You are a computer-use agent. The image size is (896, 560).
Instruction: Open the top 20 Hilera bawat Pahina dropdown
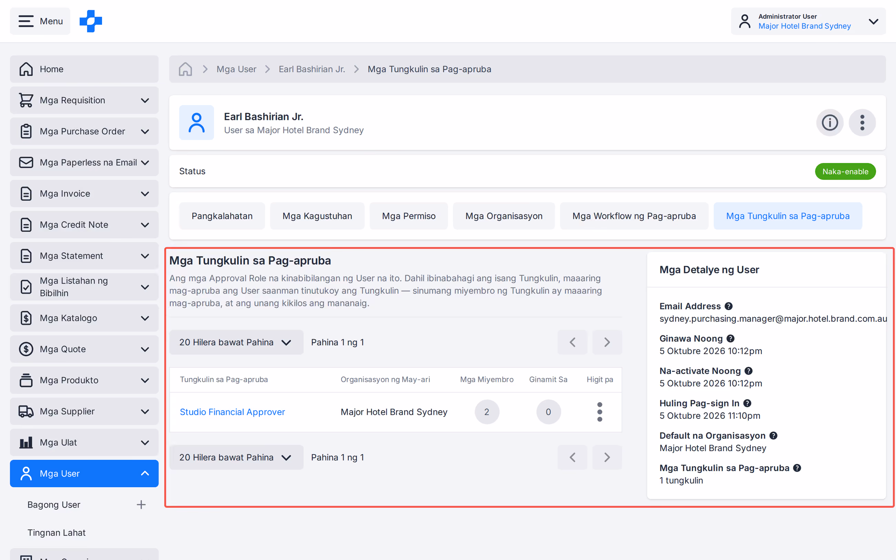(236, 342)
